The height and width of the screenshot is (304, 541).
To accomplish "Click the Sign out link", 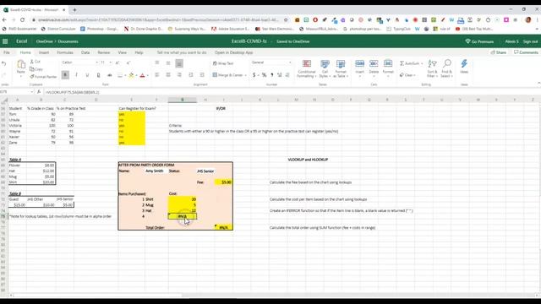I will [530, 41].
